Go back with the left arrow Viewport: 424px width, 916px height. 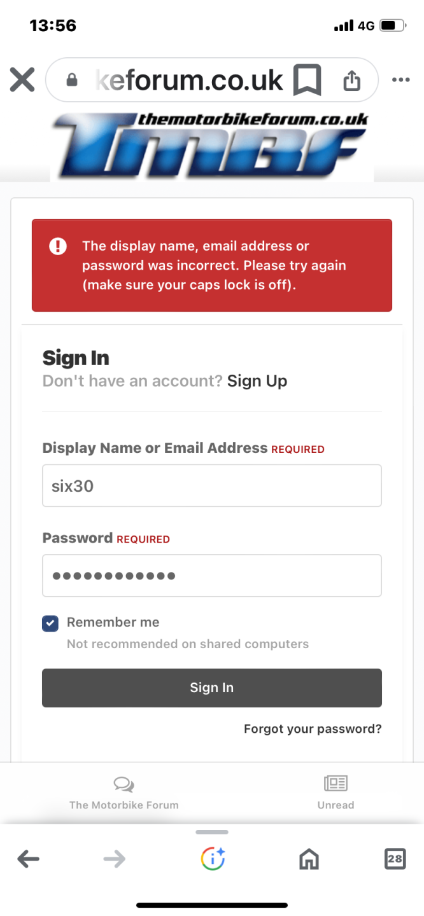click(28, 859)
